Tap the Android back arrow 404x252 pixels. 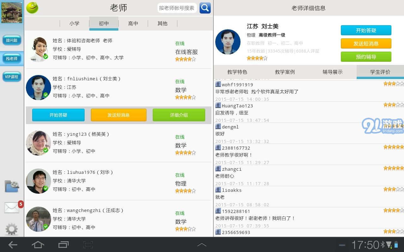tap(13, 245)
